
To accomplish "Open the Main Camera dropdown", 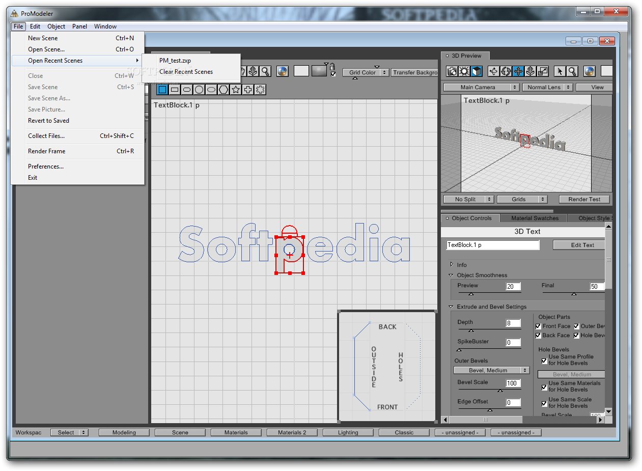I will [x=481, y=87].
